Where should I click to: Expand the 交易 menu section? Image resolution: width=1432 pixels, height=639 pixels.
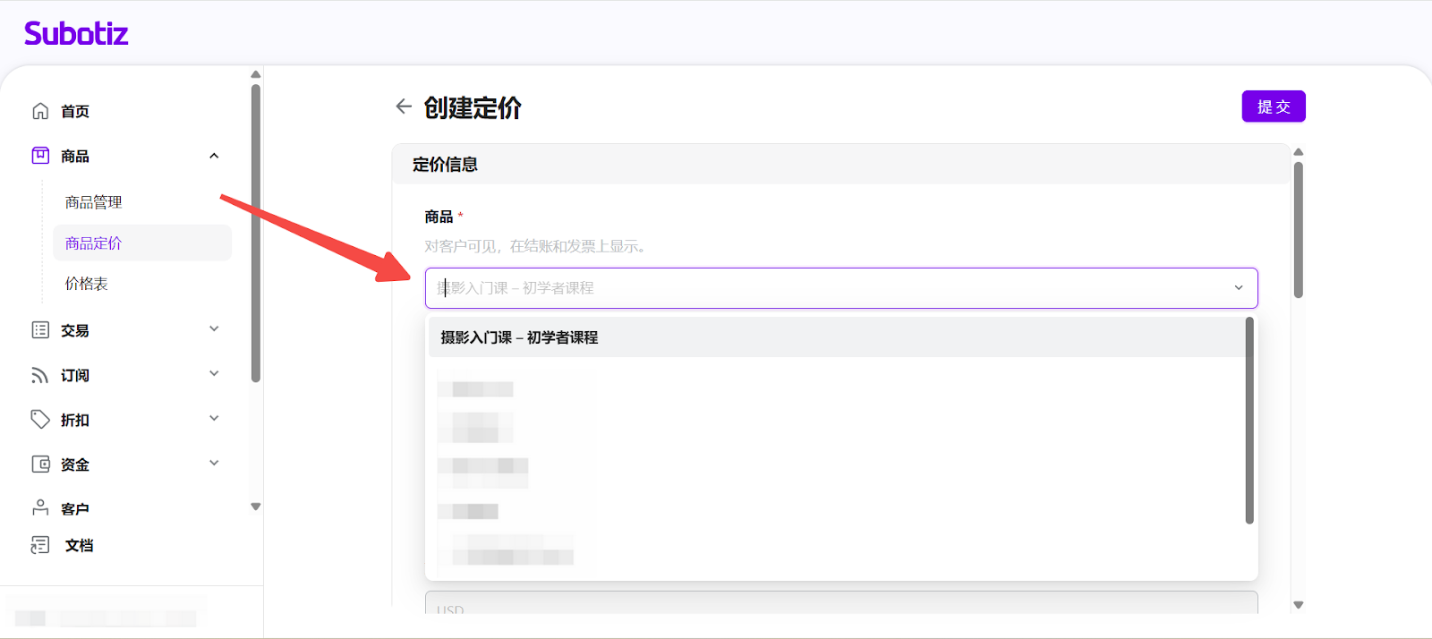214,329
